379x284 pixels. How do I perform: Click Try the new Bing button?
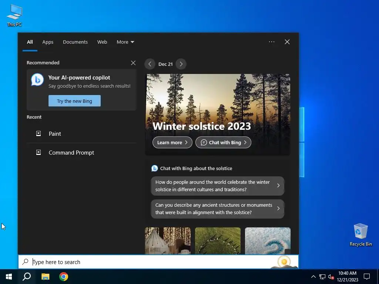pyautogui.click(x=74, y=101)
